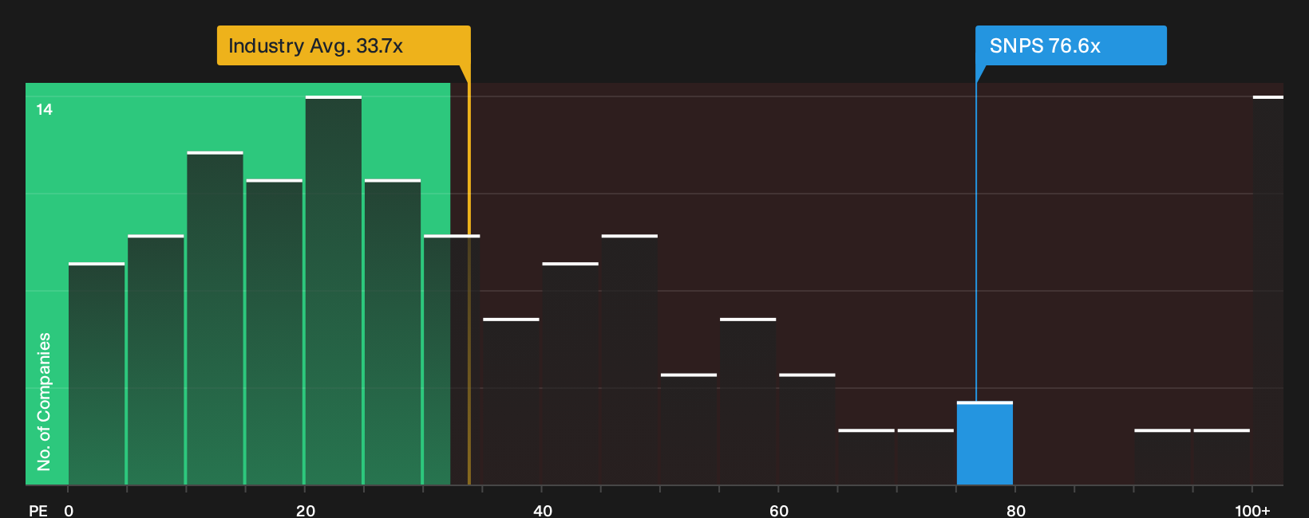Click the x-axis label 80
Screen dimensions: 1309x518
pyautogui.click(x=1016, y=510)
